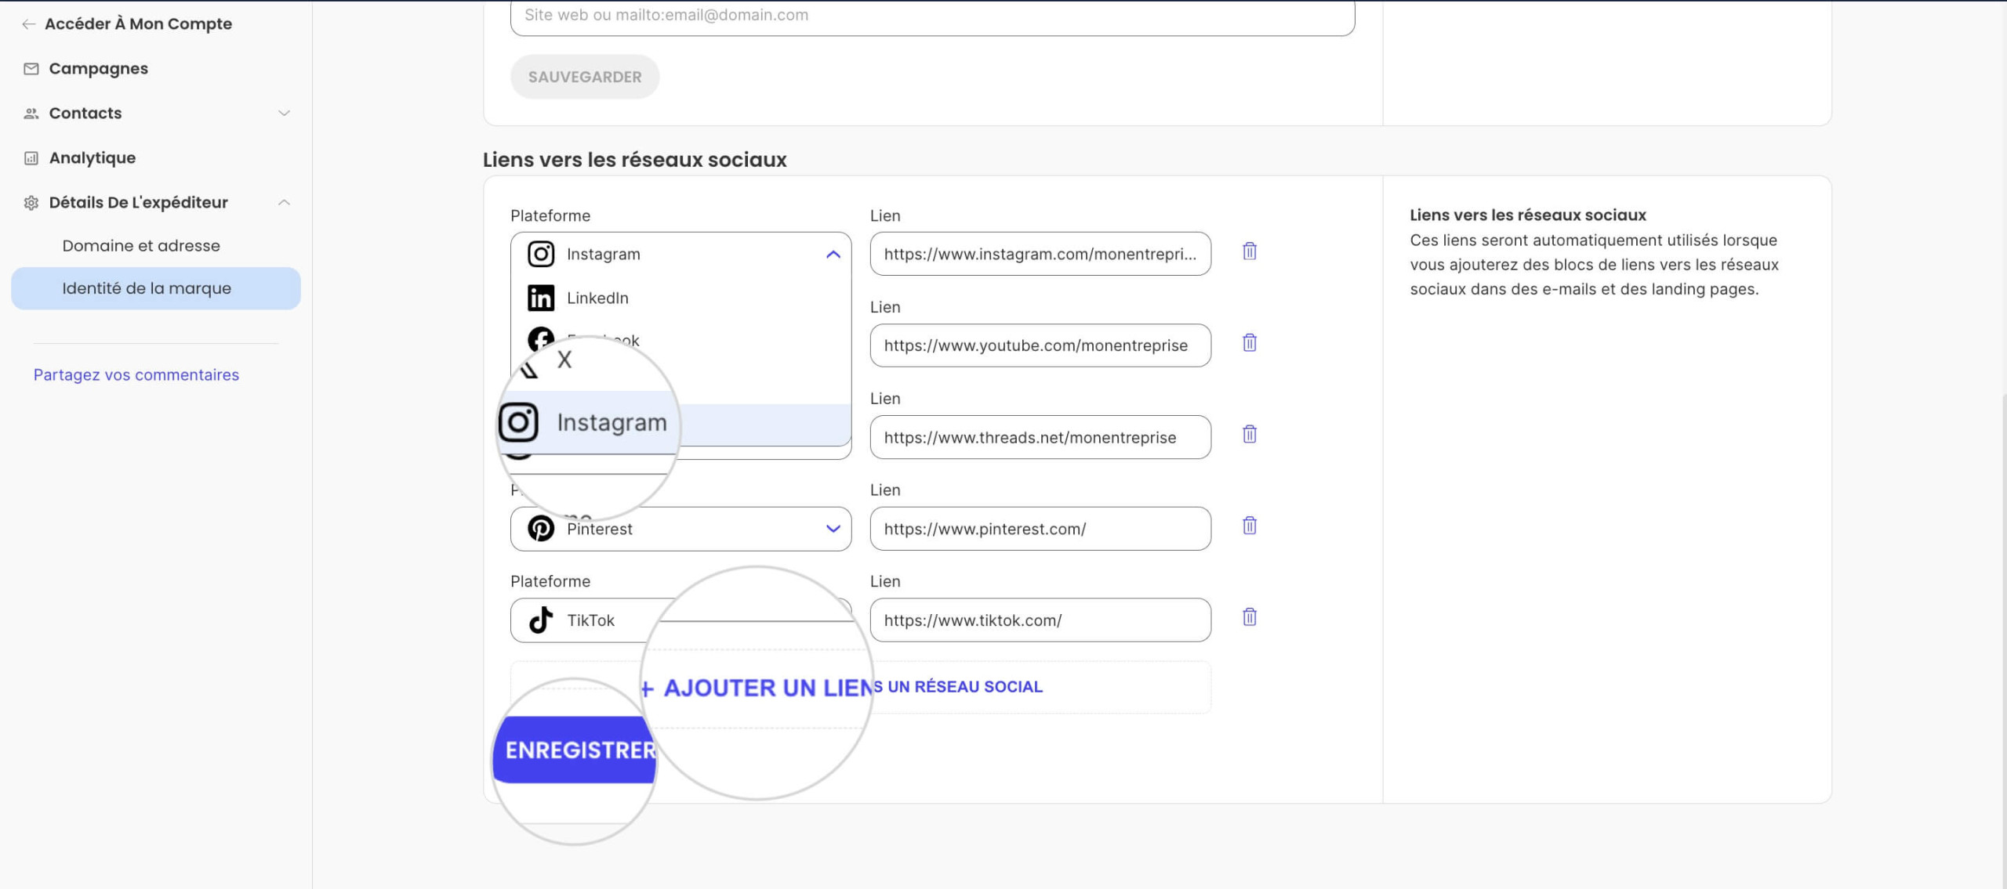Expand the Contacts chevron

tap(284, 114)
